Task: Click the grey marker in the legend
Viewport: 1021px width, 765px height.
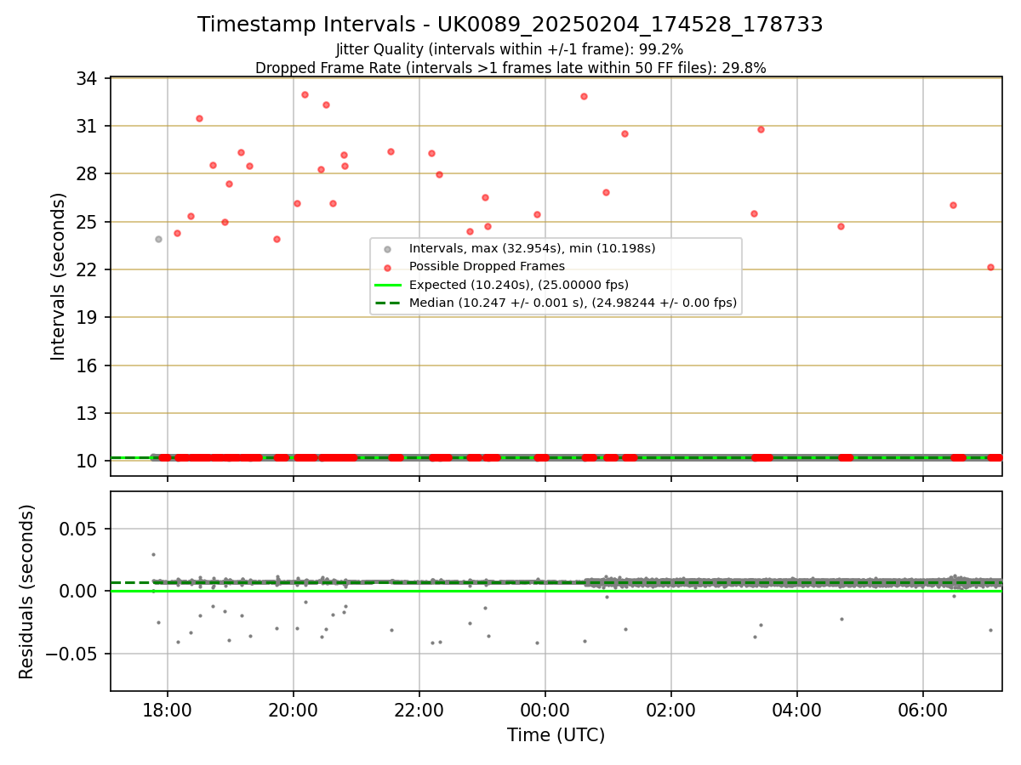Action: pos(387,249)
